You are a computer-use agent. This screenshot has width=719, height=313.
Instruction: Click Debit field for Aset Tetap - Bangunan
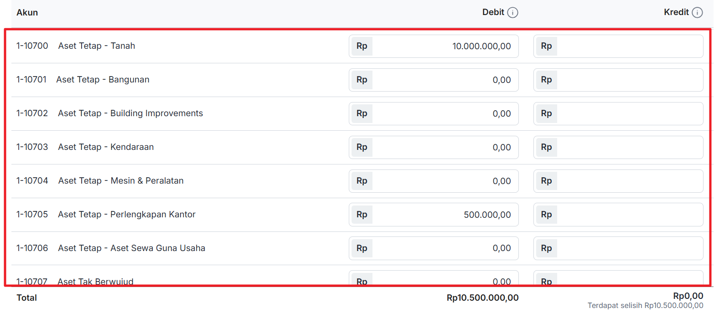[x=445, y=80]
